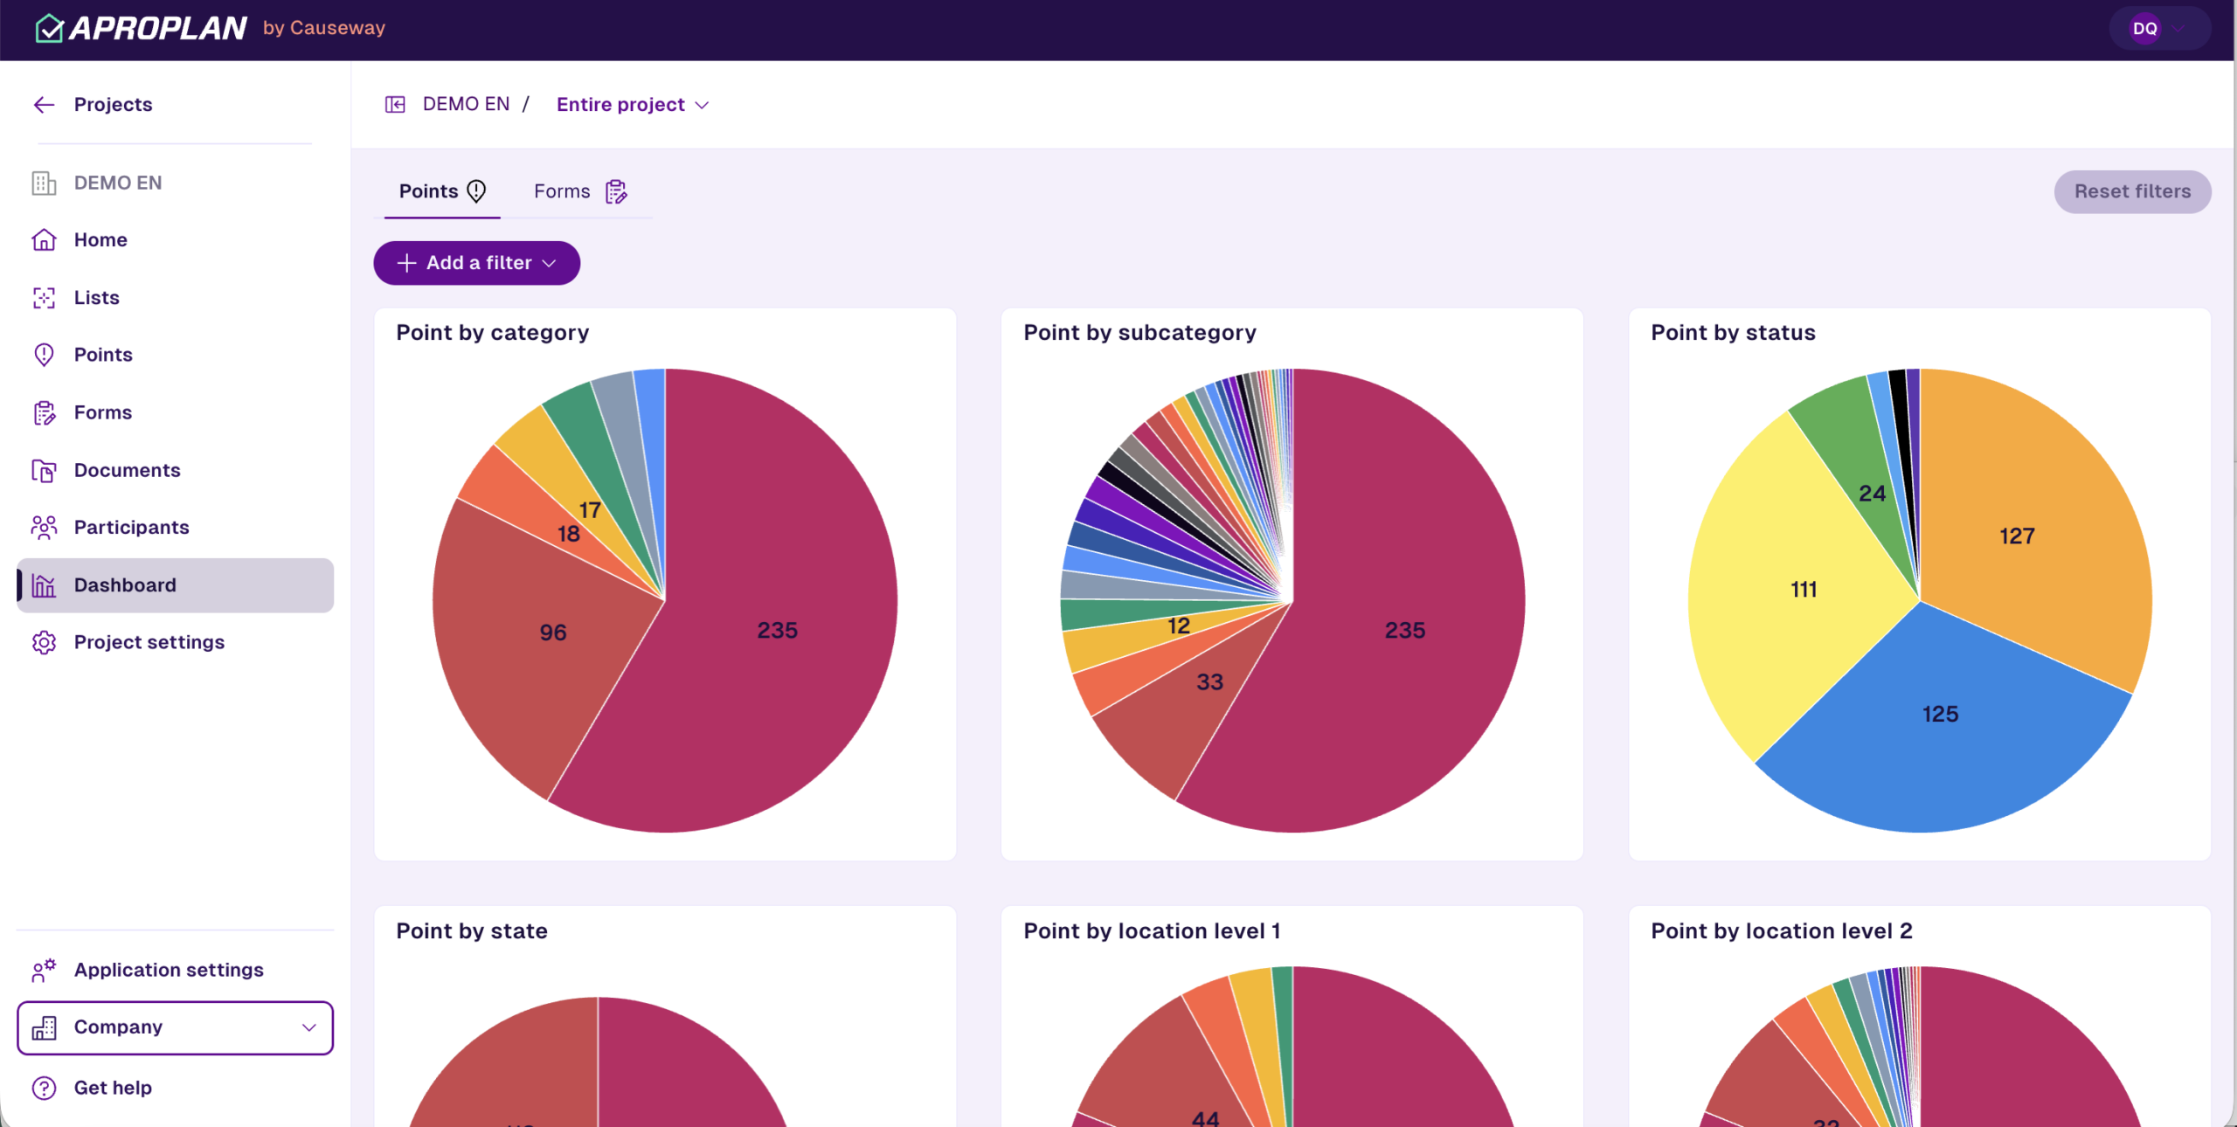
Task: Click the Point by status chart title
Action: (1733, 333)
